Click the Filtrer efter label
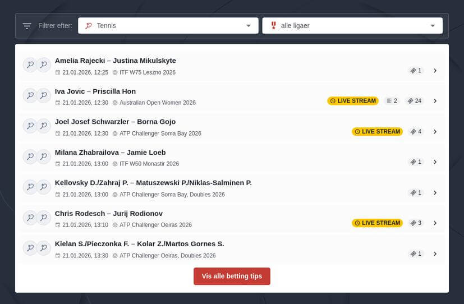 (56, 26)
